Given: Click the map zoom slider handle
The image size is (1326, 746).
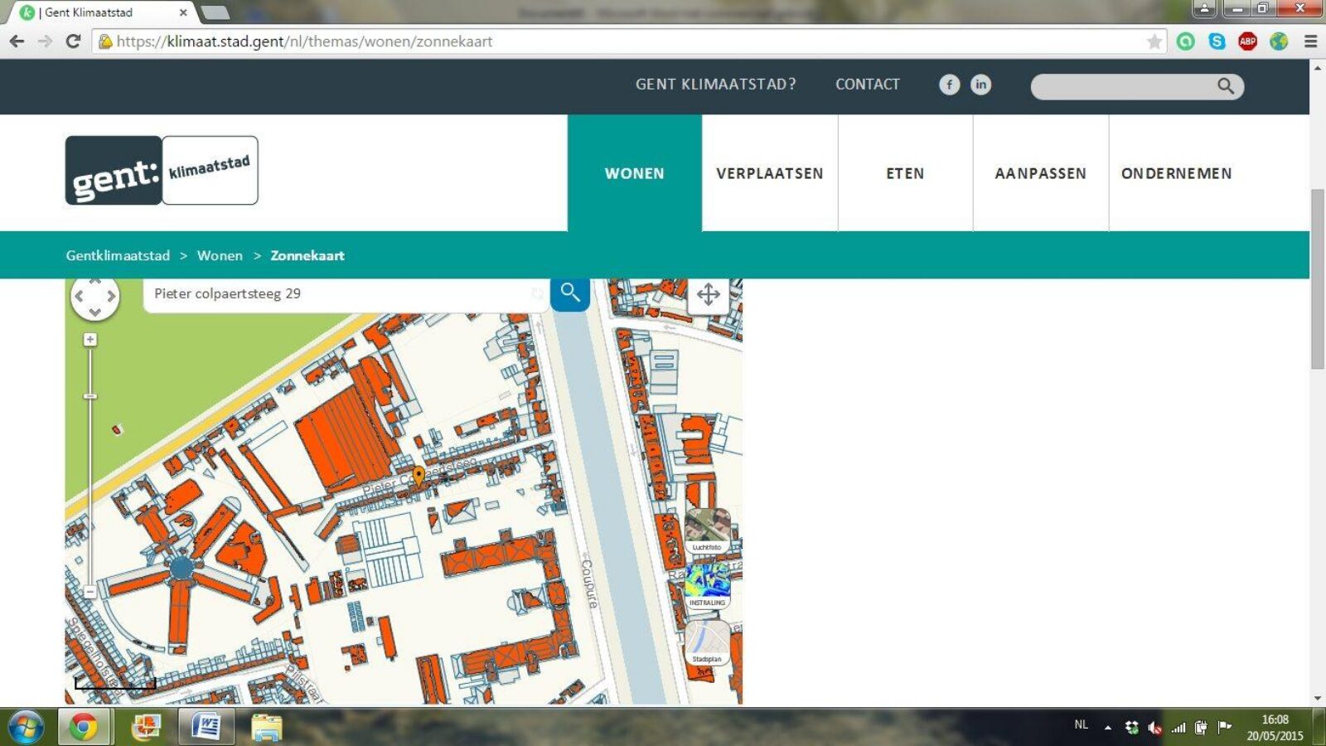Looking at the screenshot, I should (90, 396).
